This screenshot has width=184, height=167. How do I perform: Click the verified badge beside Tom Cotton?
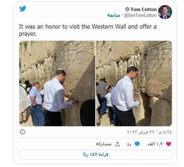[x=127, y=9]
